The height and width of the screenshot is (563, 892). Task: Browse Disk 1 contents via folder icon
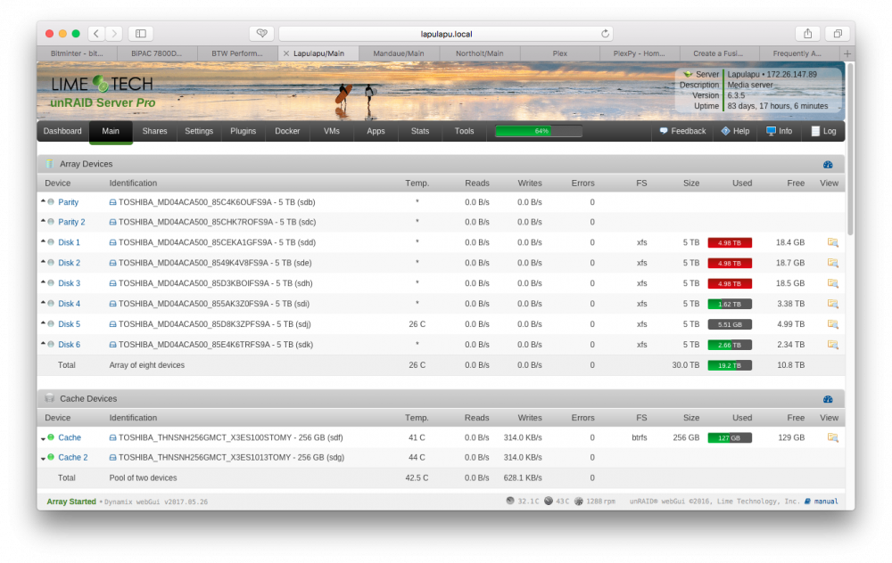click(x=833, y=242)
